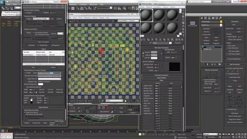Select the Map Channel radio button

click(x=227, y=37)
